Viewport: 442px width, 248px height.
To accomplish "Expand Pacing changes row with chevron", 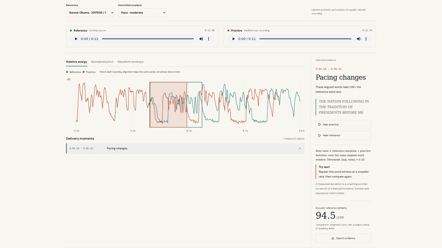I will coord(299,148).
